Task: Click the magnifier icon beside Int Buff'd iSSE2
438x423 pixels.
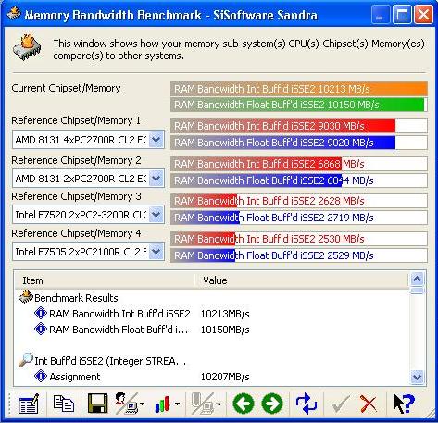Action: pyautogui.click(x=26, y=360)
